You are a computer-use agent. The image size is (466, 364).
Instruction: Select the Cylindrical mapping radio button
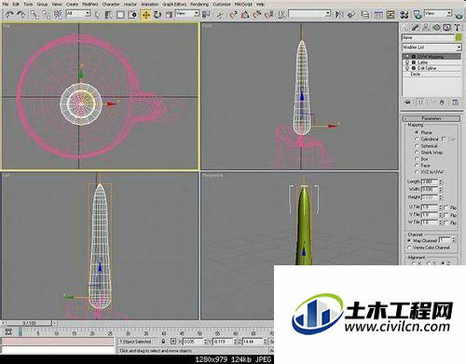click(x=417, y=139)
